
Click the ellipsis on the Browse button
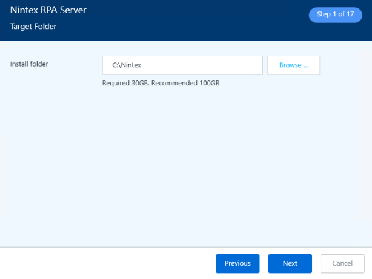305,65
